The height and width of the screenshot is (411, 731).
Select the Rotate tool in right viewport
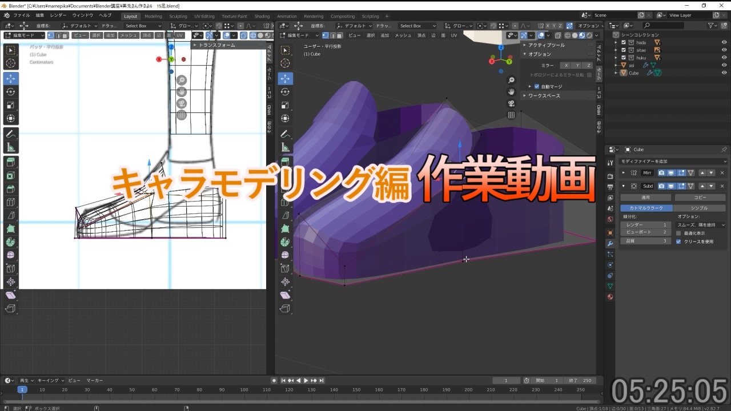coord(286,92)
